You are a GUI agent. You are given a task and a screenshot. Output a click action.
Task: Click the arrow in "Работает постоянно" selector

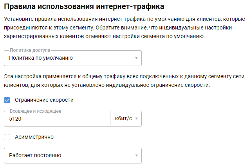(x=136, y=156)
